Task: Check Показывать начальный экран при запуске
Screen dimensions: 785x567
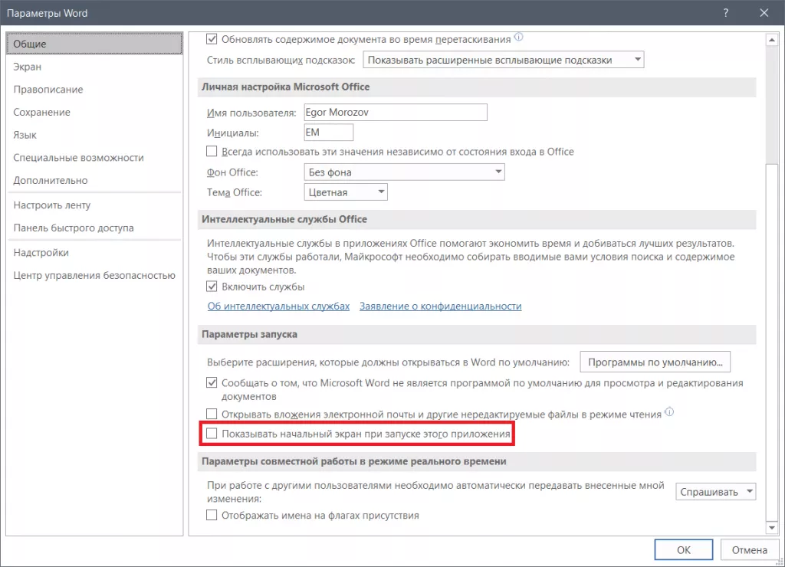Action: 212,434
